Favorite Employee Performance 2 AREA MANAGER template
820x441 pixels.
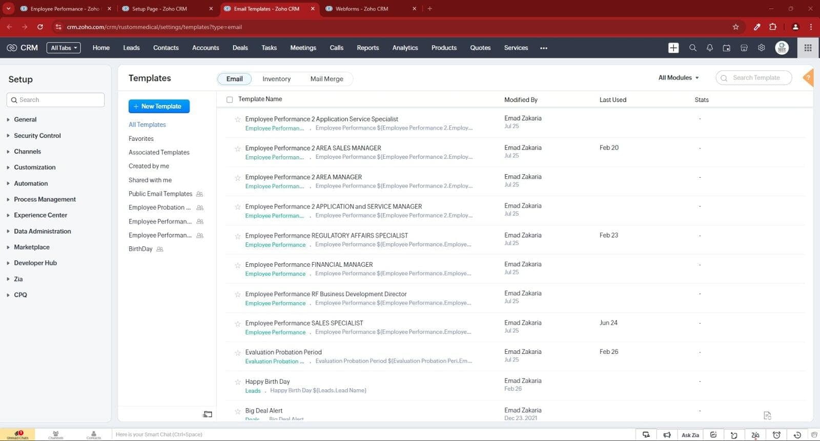pos(238,178)
